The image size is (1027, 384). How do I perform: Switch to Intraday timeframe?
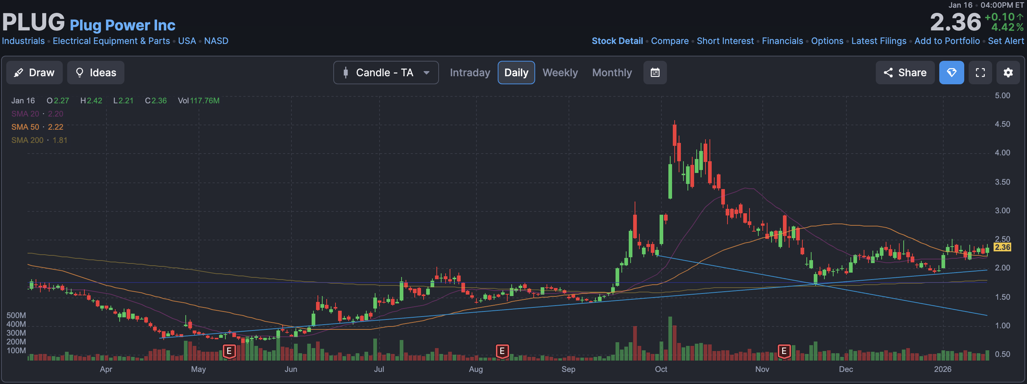(x=470, y=73)
